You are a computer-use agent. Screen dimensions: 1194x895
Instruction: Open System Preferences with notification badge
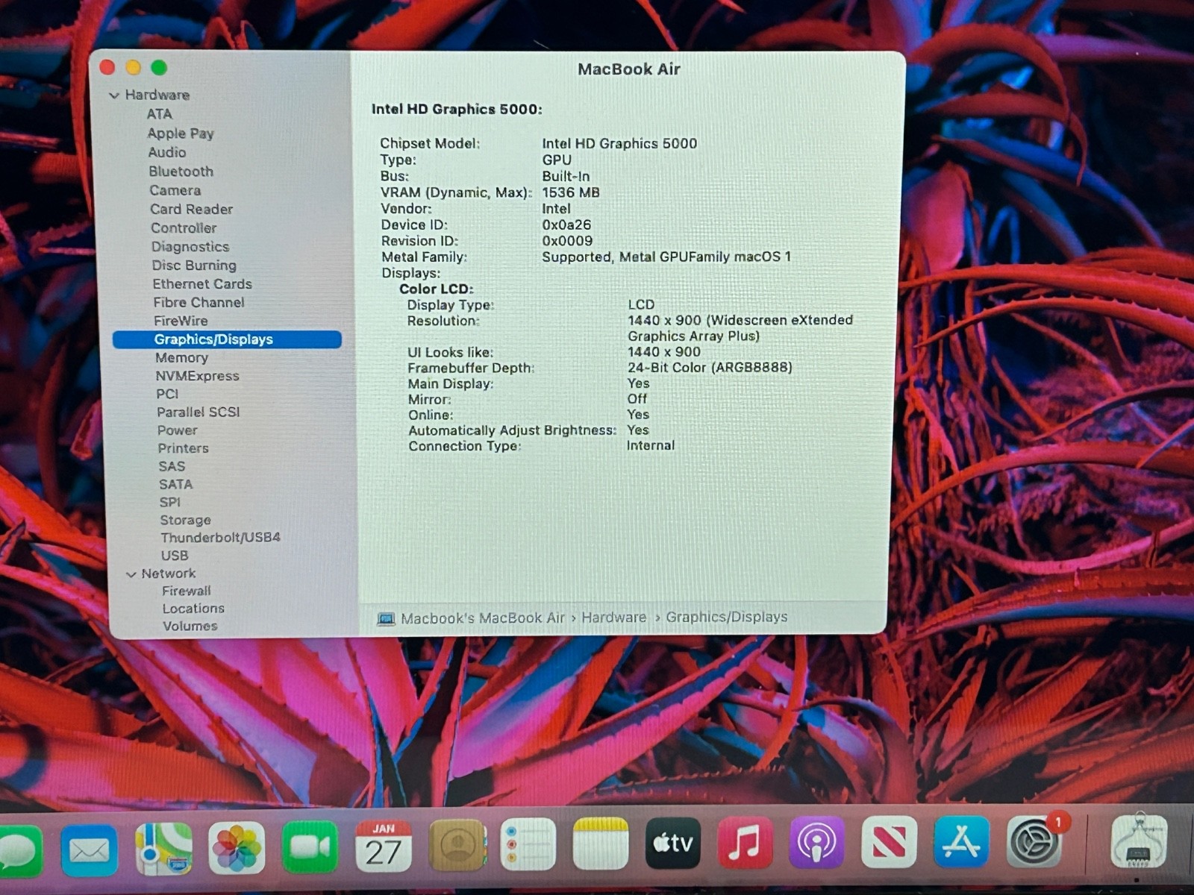(x=1034, y=842)
